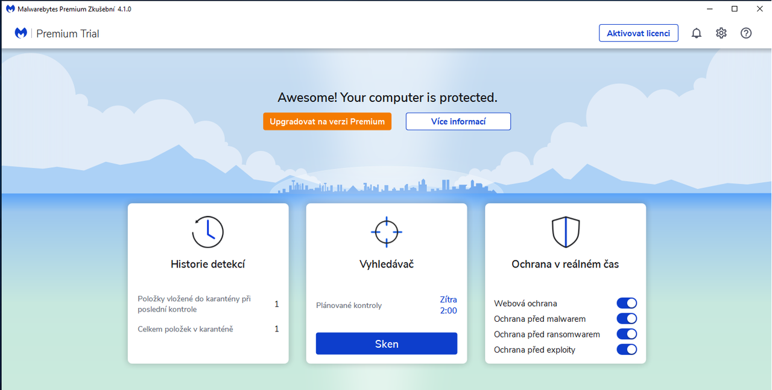Close the Malwarebytes window
The height and width of the screenshot is (390, 772).
(x=759, y=9)
